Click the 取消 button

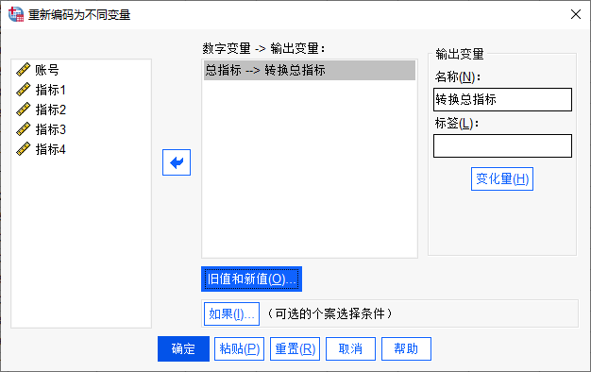350,348
